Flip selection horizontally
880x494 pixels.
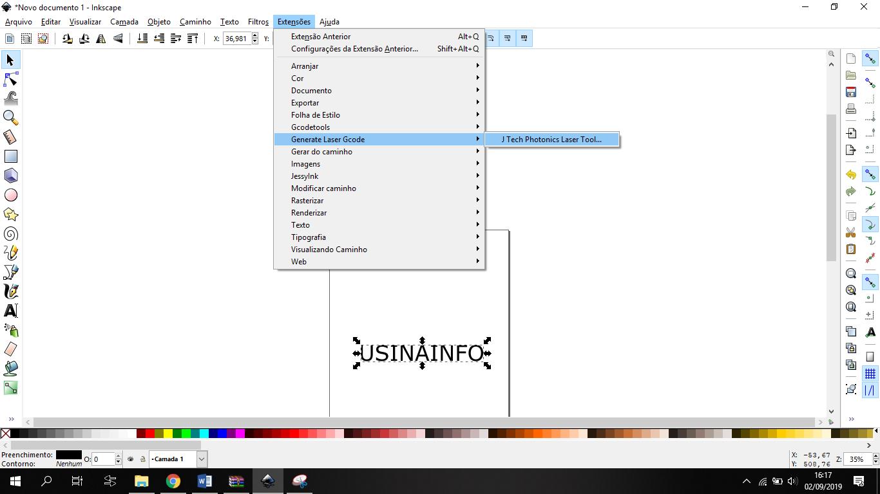point(101,39)
